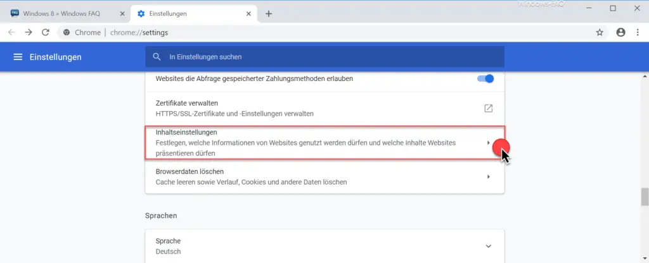Open the user profile avatar icon

pos(620,32)
